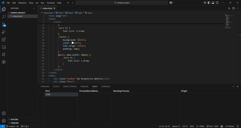Image resolution: width=241 pixels, height=128 pixels.
Task: Toggle the primary side bar layout button
Action: 209,3
